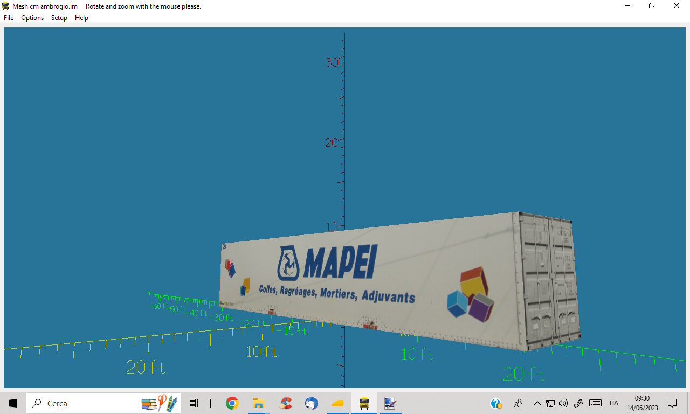Open CCleaner from the taskbar
The width and height of the screenshot is (690, 414).
click(x=286, y=403)
